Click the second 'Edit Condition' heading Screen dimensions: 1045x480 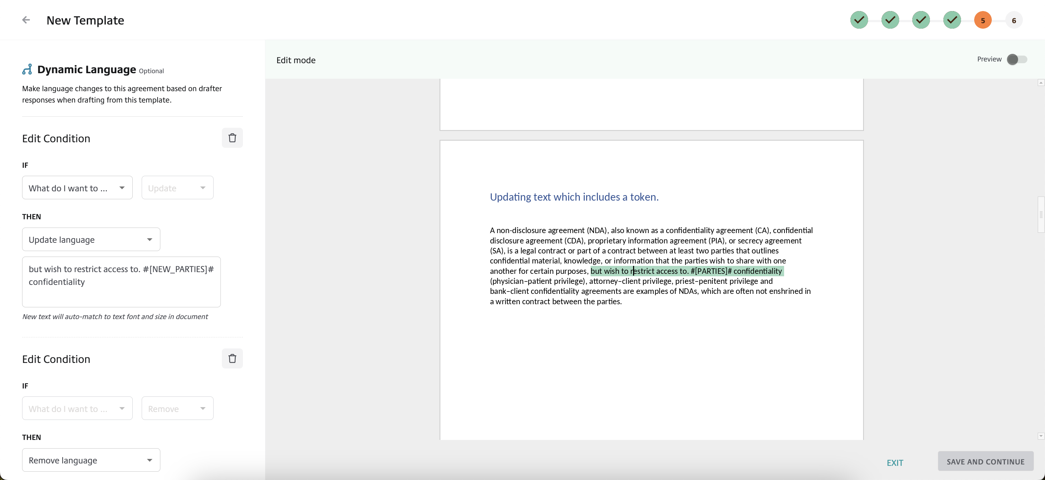56,359
